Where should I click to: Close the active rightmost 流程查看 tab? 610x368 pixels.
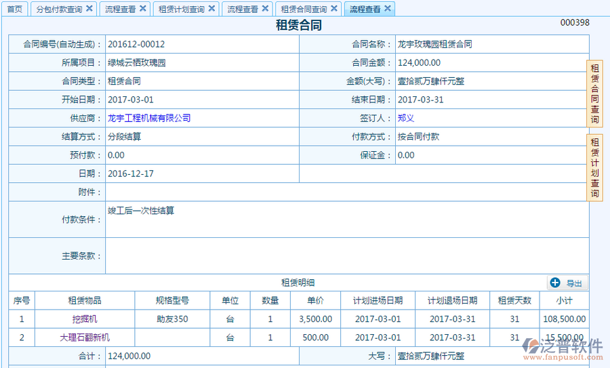388,9
